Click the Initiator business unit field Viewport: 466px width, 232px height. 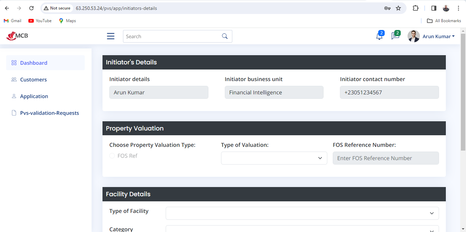274,92
